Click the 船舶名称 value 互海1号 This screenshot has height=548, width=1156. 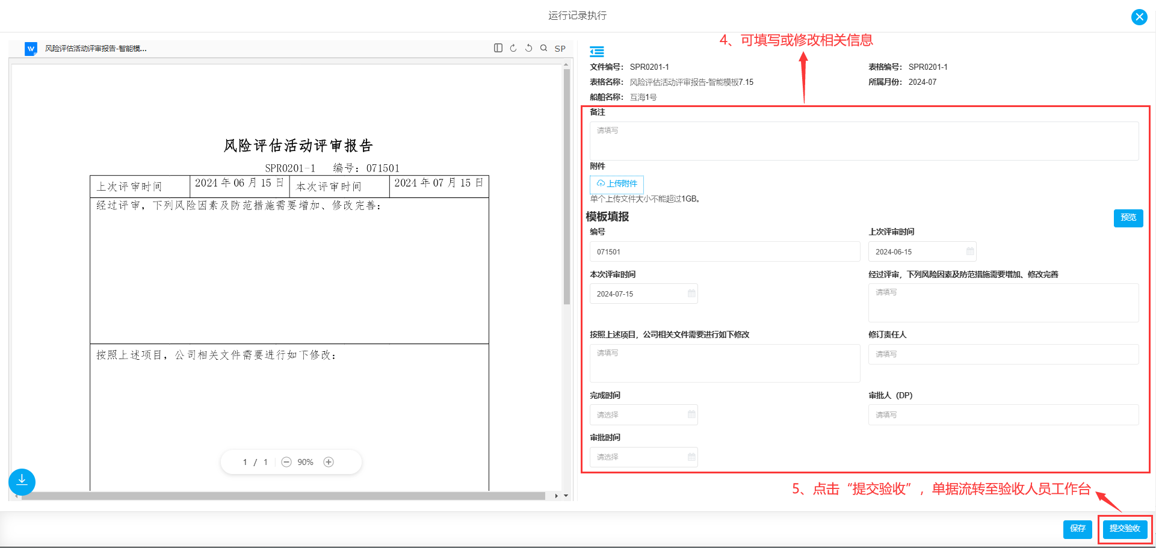coord(643,97)
